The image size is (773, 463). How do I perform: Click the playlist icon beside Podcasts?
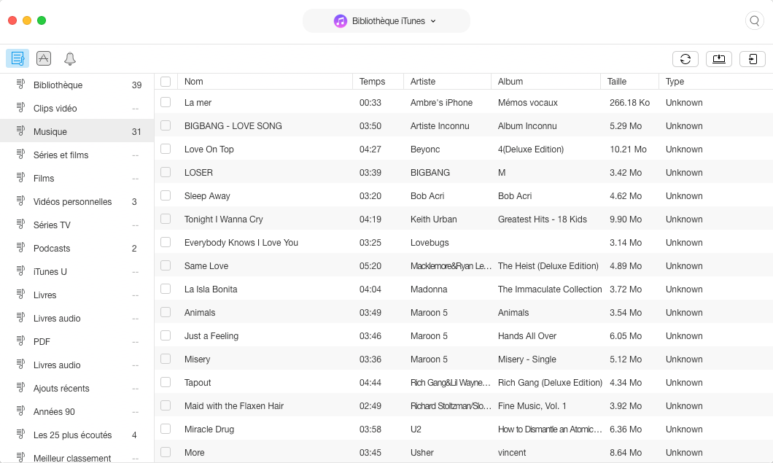click(x=20, y=247)
